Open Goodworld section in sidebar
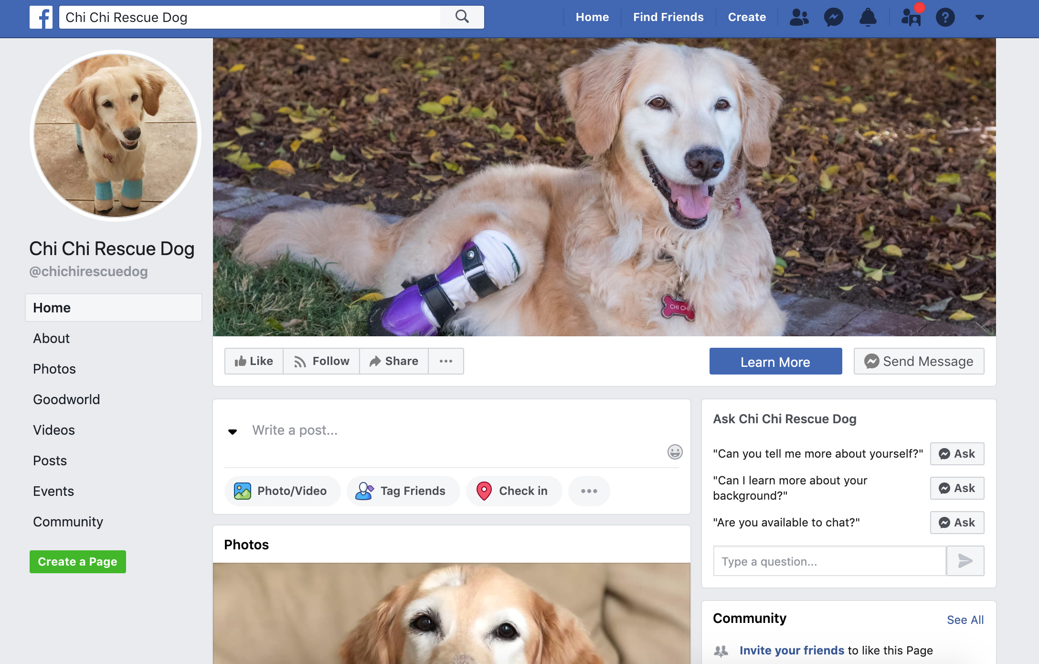The image size is (1039, 664). point(66,399)
